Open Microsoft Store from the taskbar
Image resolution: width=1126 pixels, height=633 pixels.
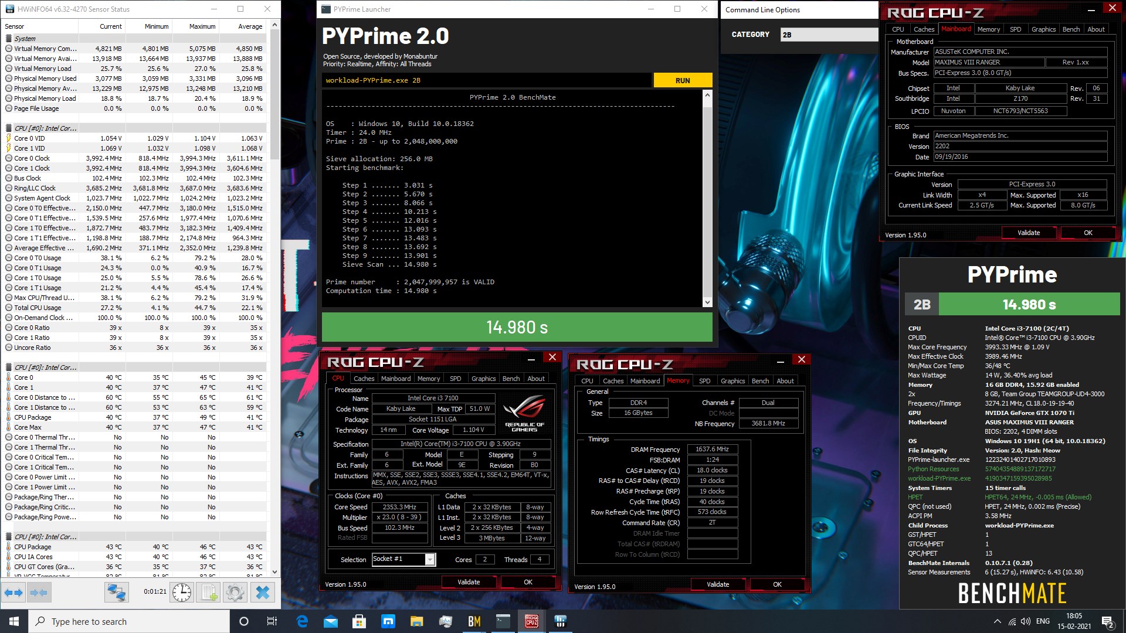(359, 621)
